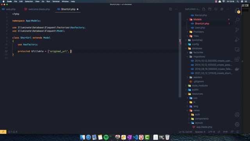Refresh the Explorer file tree
The image size is (250, 141).
coord(216,9)
